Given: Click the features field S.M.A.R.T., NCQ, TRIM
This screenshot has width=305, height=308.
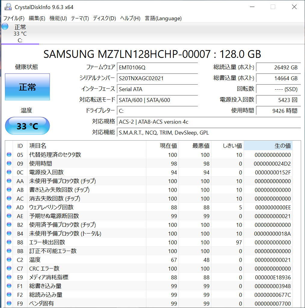Looking at the screenshot, I should pos(209,133).
